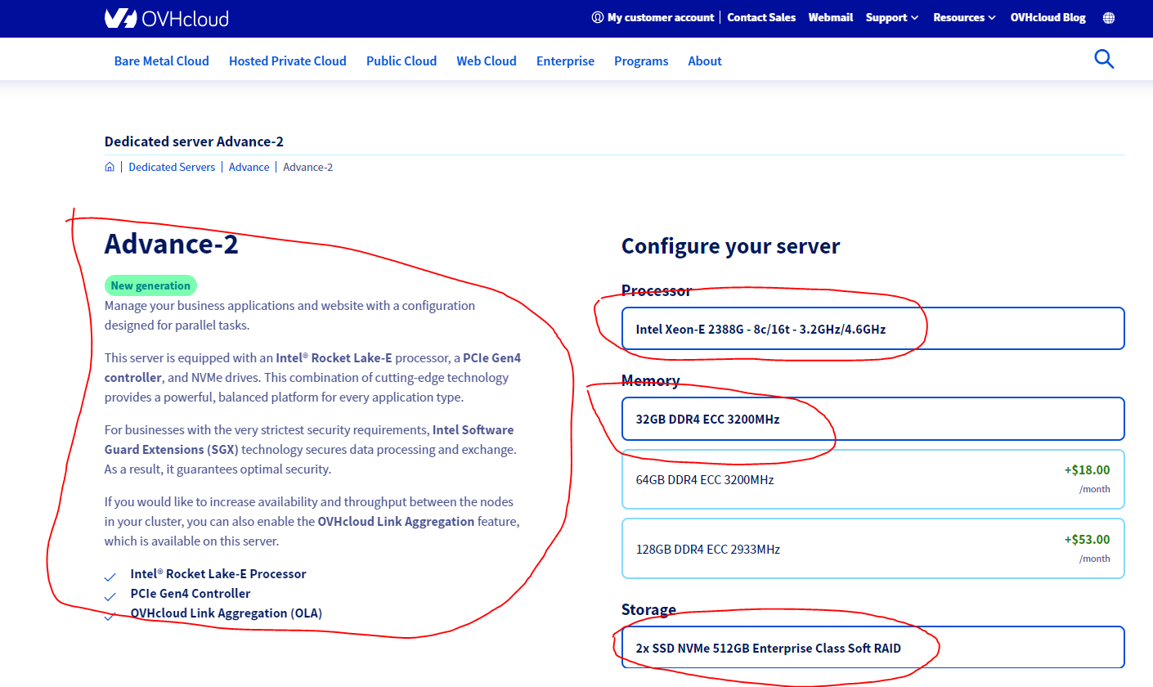The width and height of the screenshot is (1153, 687).
Task: Go to Dedicated Servers breadcrumb
Action: 172,167
